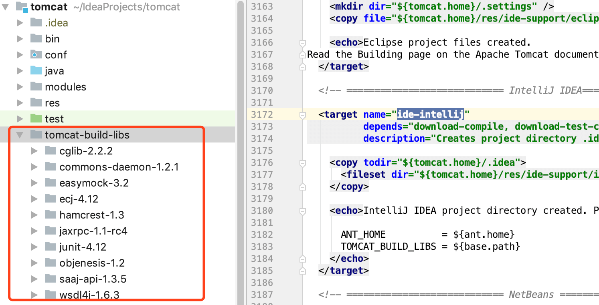
Task: Click the hamcrest-1.3 folder icon
Action: [x=51, y=215]
